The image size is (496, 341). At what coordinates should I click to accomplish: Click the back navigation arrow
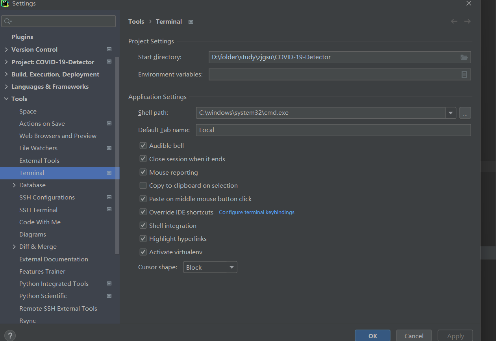[454, 21]
